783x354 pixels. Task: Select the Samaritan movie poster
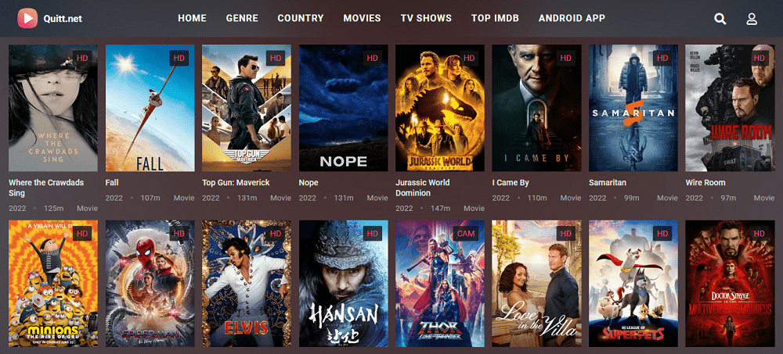633,108
